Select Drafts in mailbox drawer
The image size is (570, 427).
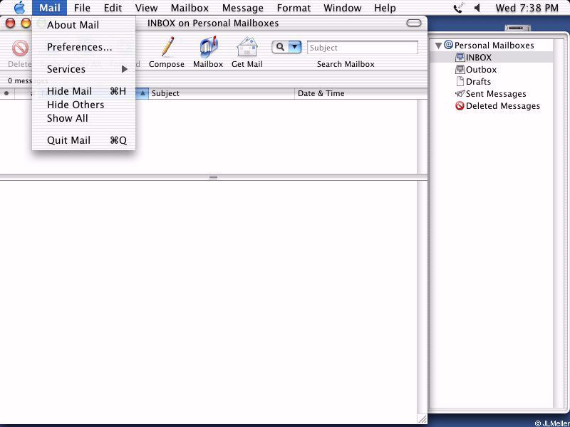point(492,81)
